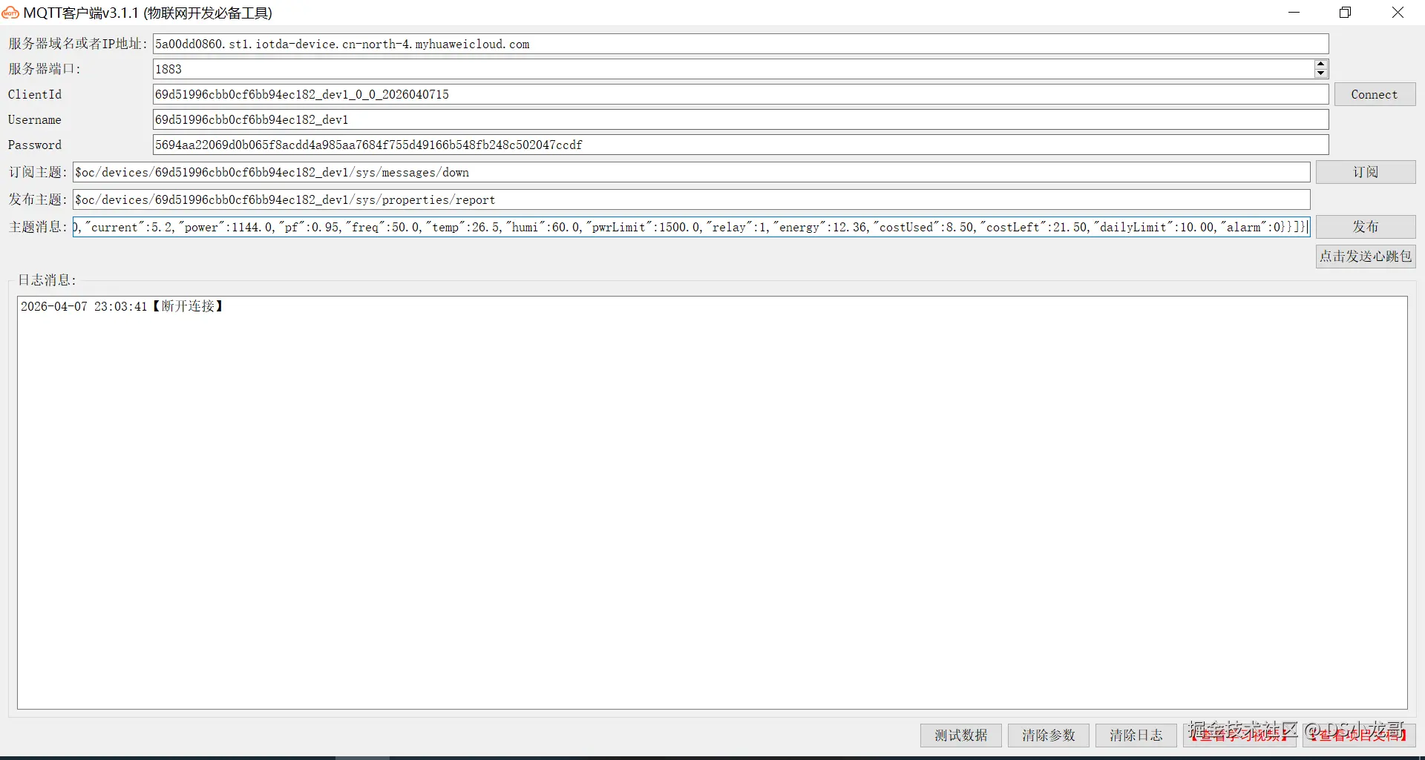Click the 清除参数 button
This screenshot has width=1425, height=760.
[x=1049, y=735]
